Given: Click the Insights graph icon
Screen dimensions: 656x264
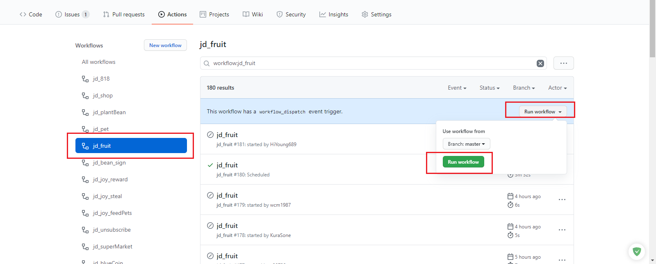Looking at the screenshot, I should [323, 14].
